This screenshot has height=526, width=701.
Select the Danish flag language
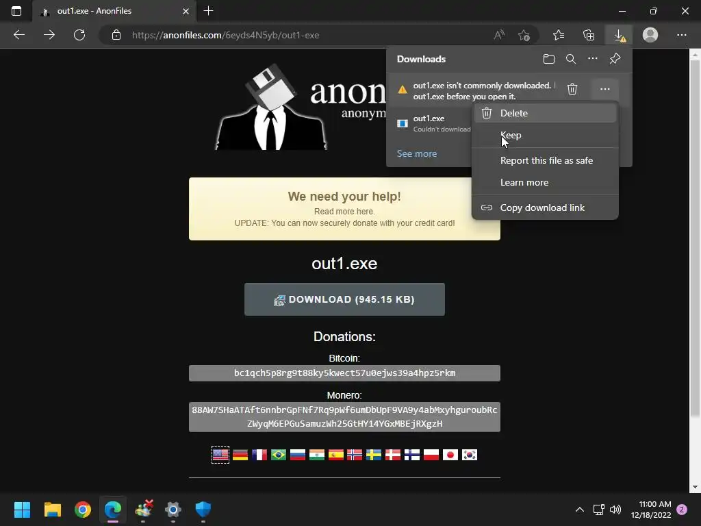[x=393, y=455]
